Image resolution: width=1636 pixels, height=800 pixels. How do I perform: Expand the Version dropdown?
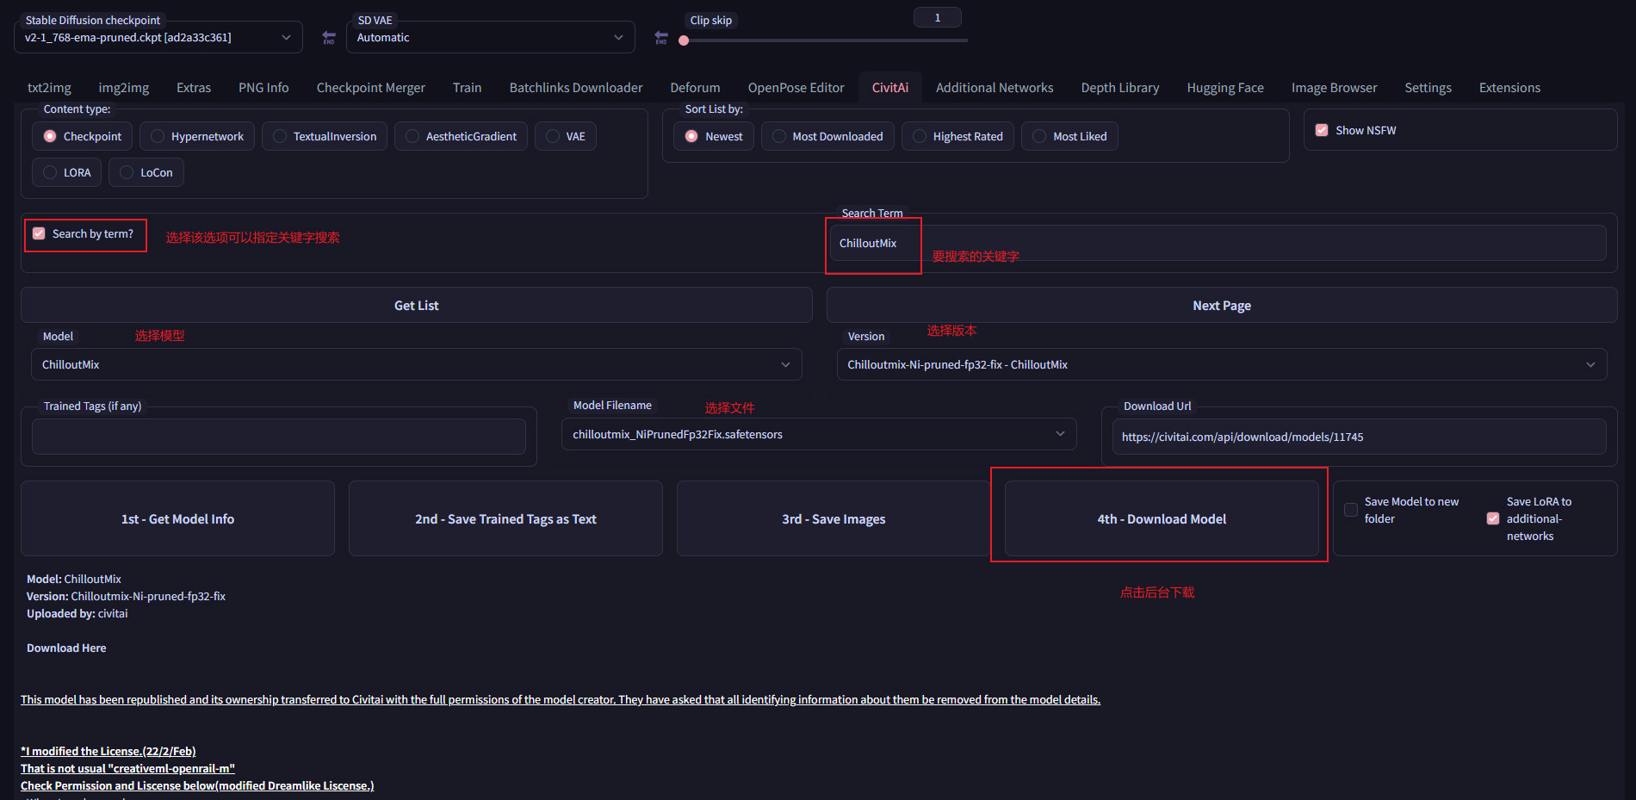(1222, 364)
